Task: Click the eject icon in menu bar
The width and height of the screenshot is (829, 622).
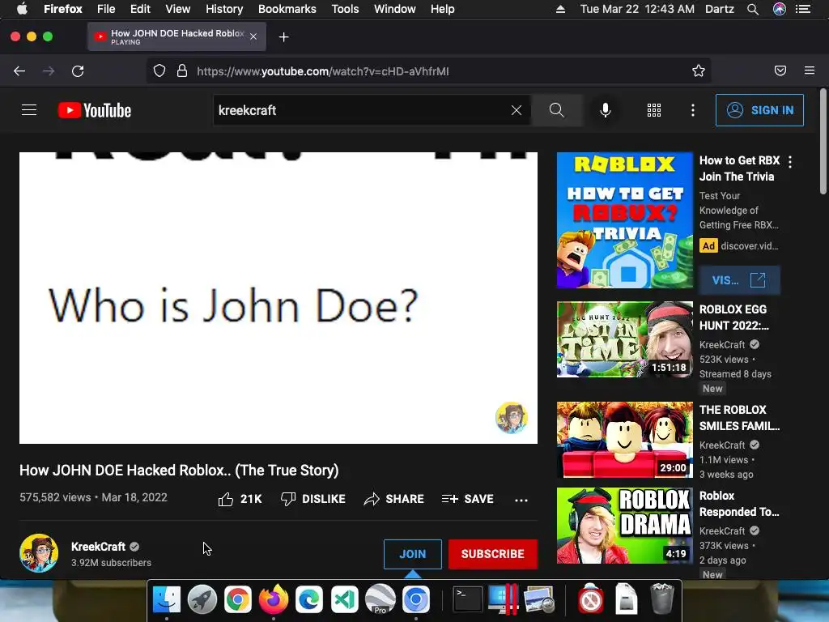Action: (560, 9)
